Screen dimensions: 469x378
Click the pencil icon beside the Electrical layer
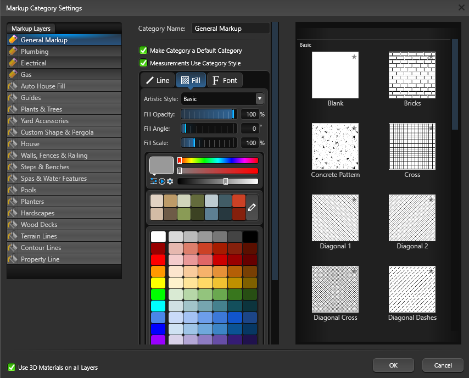pos(14,63)
